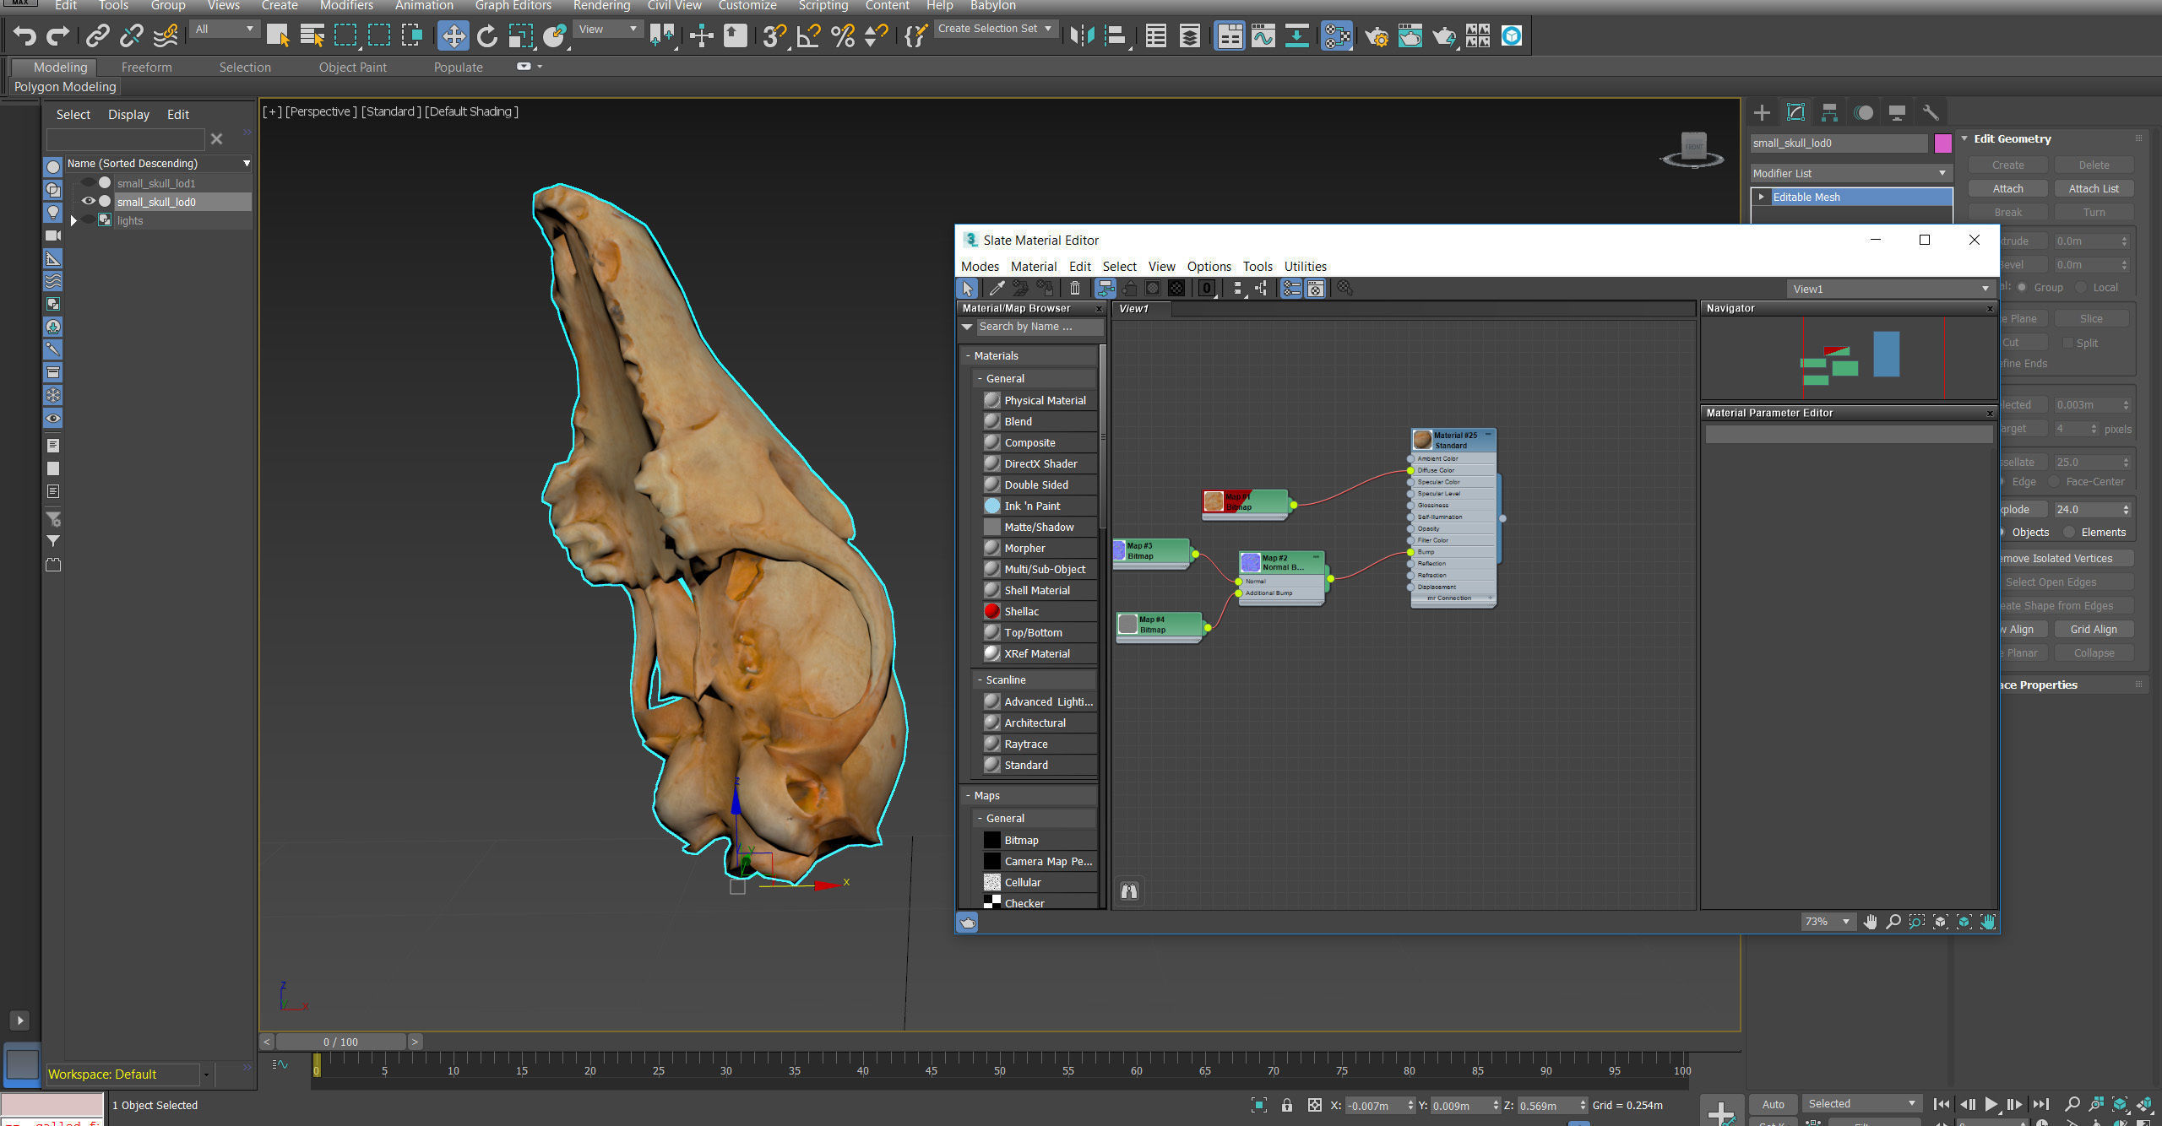
Task: Expand the lights group in scene explorer
Action: [x=73, y=220]
